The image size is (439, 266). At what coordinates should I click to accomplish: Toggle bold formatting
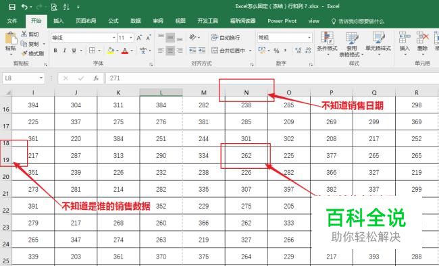pos(55,51)
